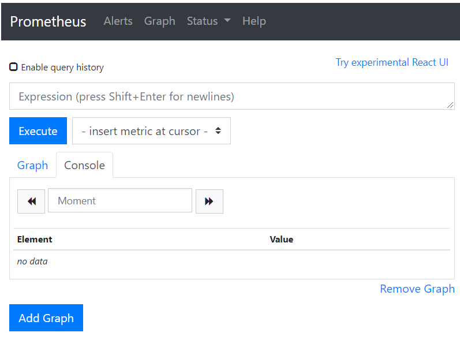Open the insert metric at cursor dropdown
460x340 pixels.
pos(151,131)
